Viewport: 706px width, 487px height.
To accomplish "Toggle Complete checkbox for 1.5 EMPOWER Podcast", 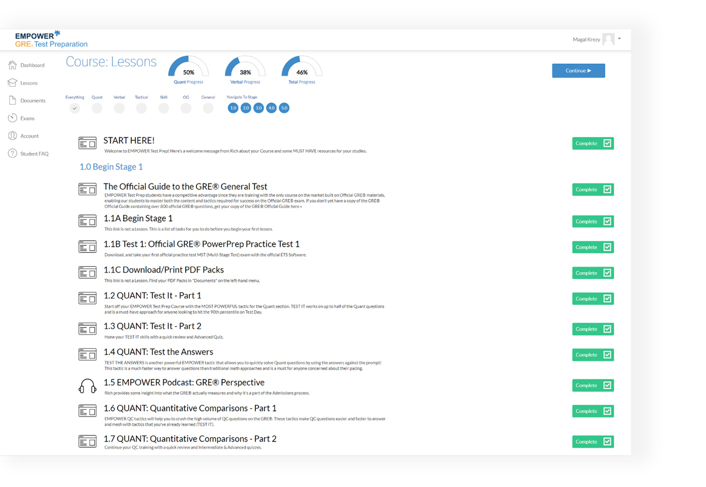I will click(607, 385).
